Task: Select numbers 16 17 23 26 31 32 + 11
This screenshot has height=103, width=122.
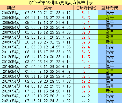Action: [48, 42]
